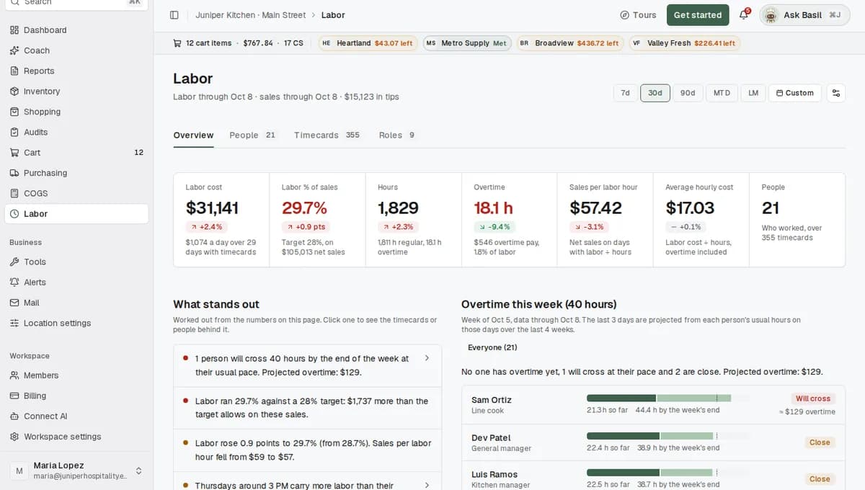Click Dev Patel's hours progress bar

pyautogui.click(x=667, y=435)
